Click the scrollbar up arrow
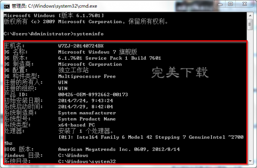Image resolution: width=257 pixels, height=168 pixels. click(250, 15)
